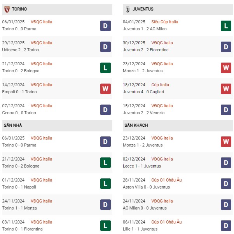Open the Udinese 2 - 2 Torino match
The image size is (234, 234).
[x=21, y=50]
